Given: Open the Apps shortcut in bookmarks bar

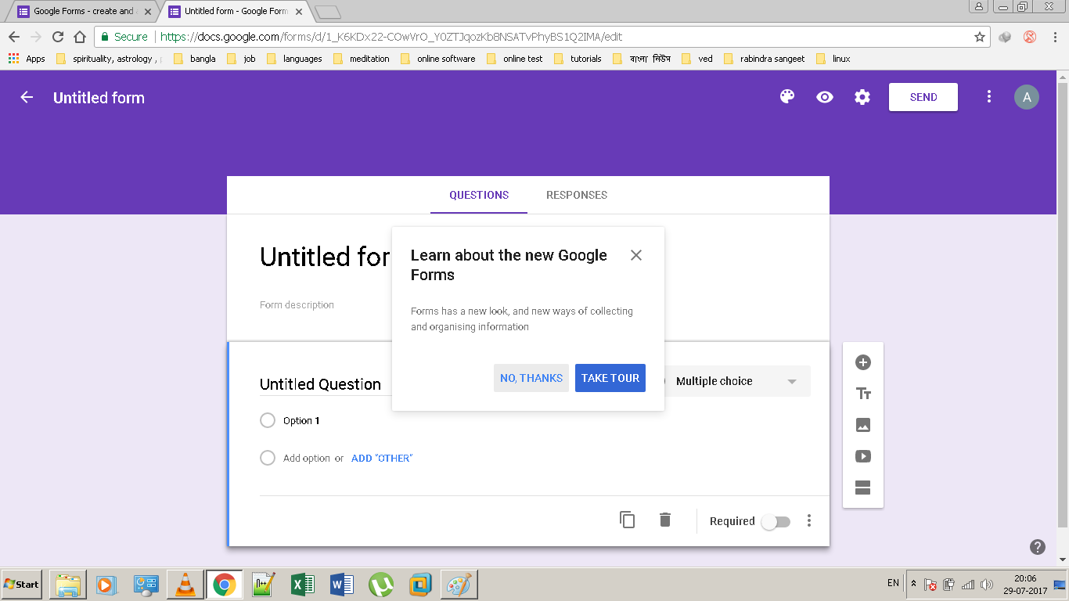Looking at the screenshot, I should (27, 59).
